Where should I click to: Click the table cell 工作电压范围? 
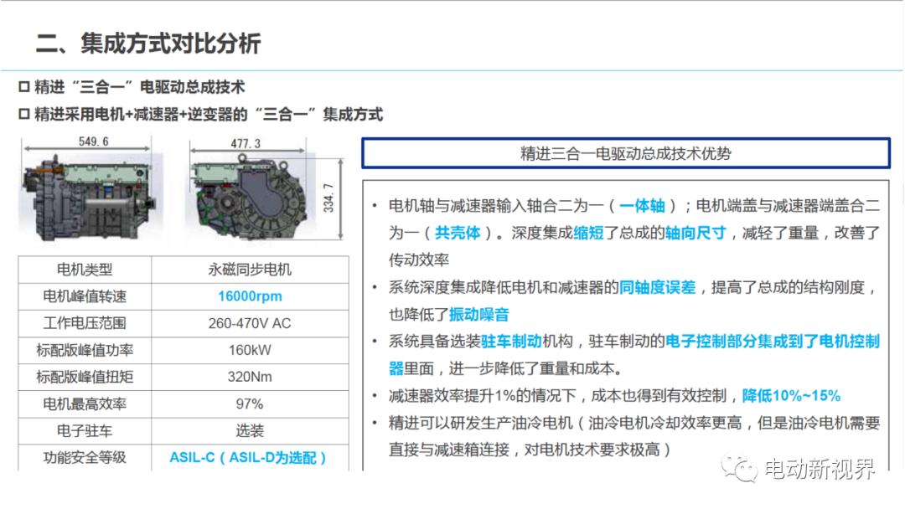(x=85, y=323)
